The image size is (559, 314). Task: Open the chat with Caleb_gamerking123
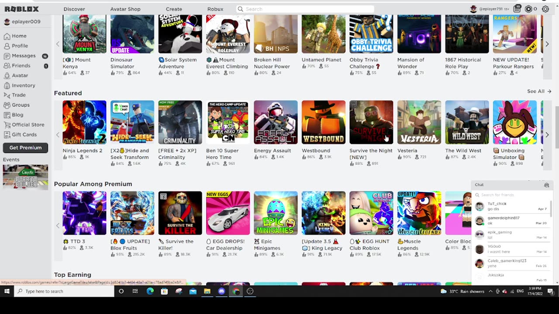click(511, 263)
